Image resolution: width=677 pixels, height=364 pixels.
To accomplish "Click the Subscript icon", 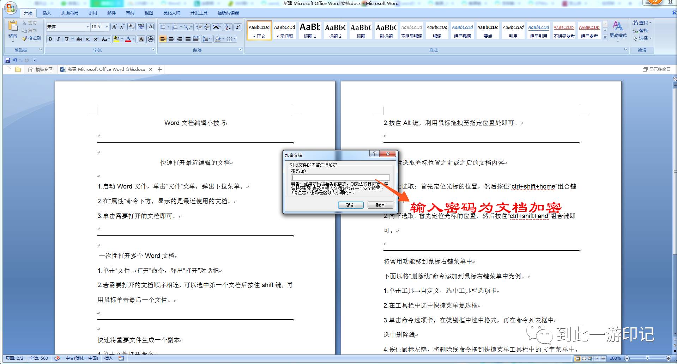I will [88, 39].
